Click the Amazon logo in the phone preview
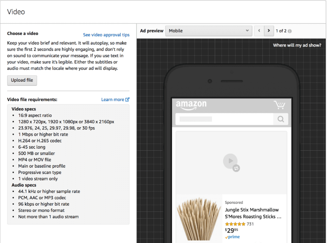The image size is (327, 243). (x=191, y=105)
